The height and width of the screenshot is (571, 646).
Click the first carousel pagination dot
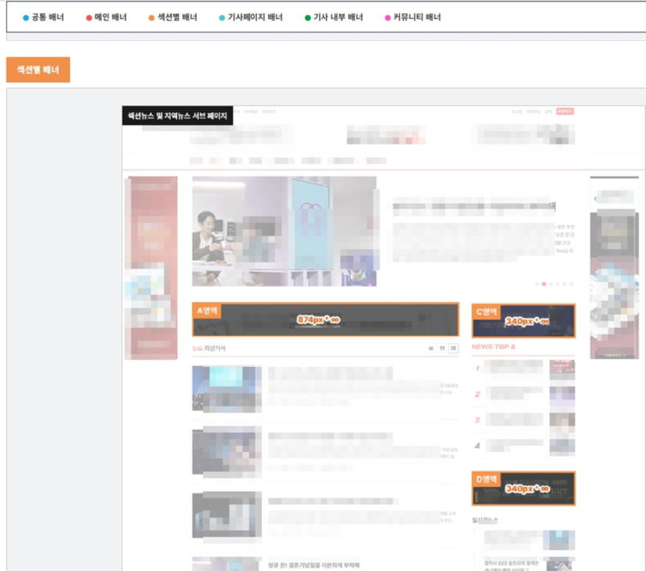pos(537,284)
